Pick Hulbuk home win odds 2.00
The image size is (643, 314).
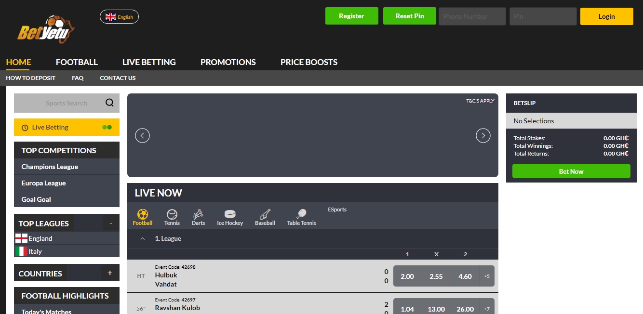click(x=407, y=276)
